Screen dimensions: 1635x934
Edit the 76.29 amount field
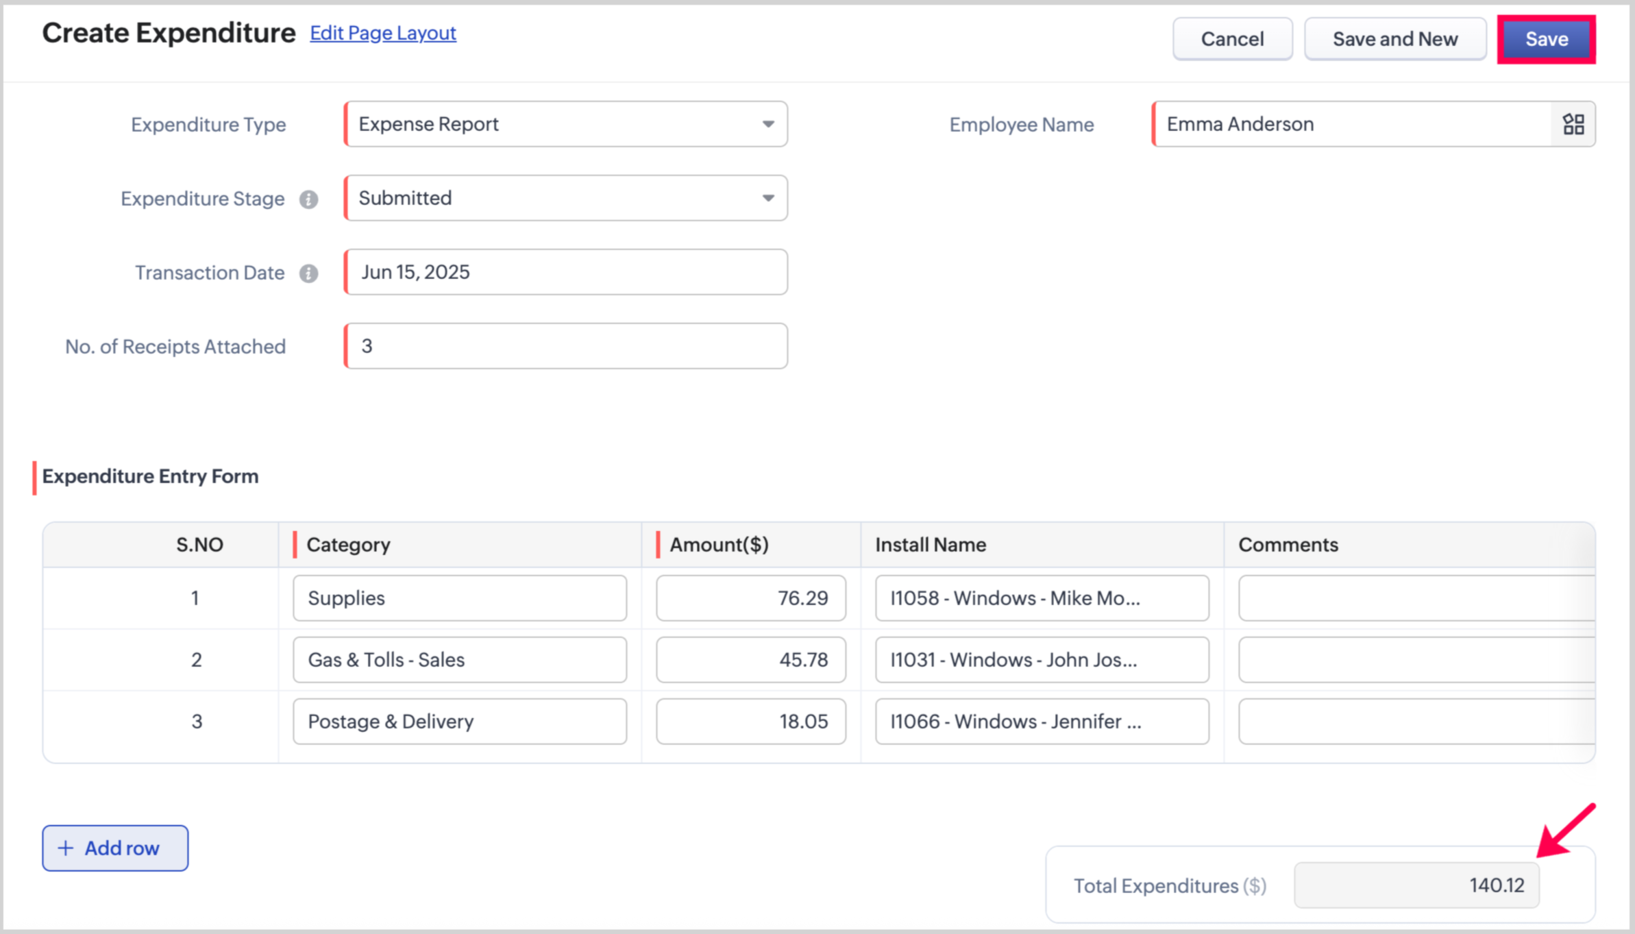point(750,598)
